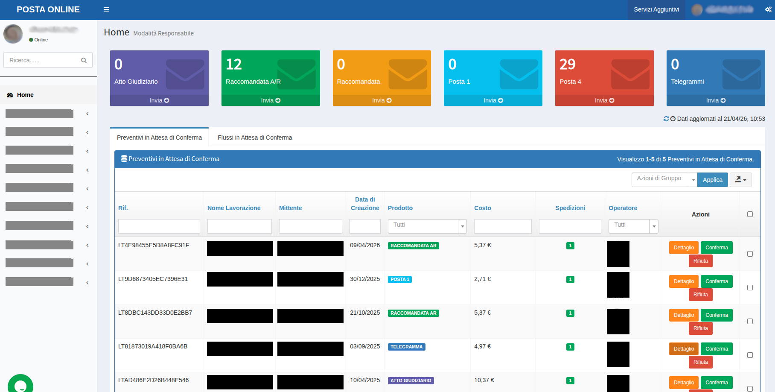Check the select-all checkbox in the Azioni column header
This screenshot has width=775, height=392.
point(750,214)
